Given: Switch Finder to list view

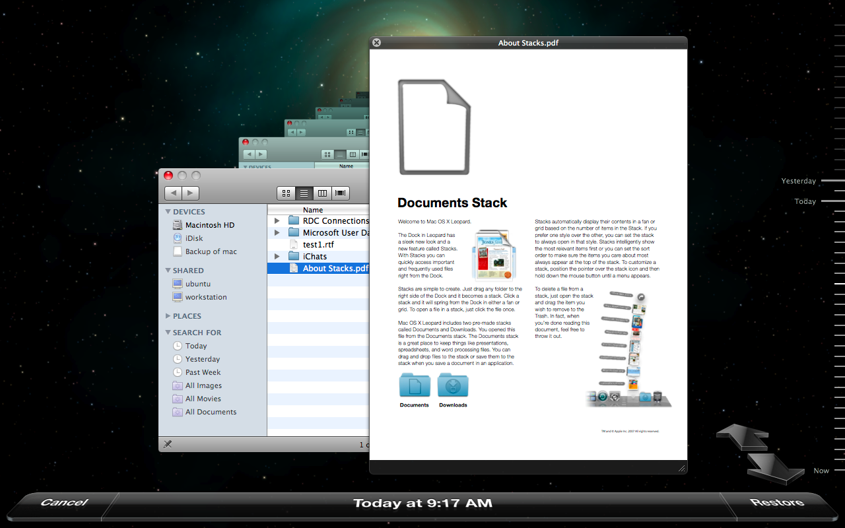Looking at the screenshot, I should [x=304, y=193].
